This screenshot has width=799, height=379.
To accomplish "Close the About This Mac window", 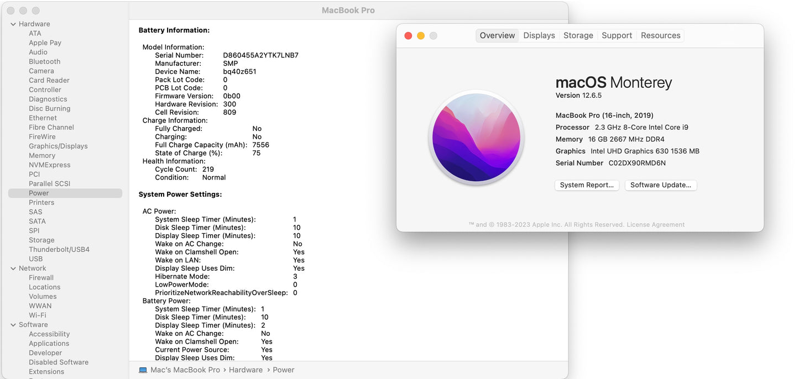I will [x=408, y=35].
